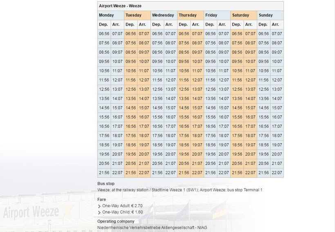The image size is (335, 232).
Task: Select Sunday's 22:07 arrival time
Action: coord(277,173)
